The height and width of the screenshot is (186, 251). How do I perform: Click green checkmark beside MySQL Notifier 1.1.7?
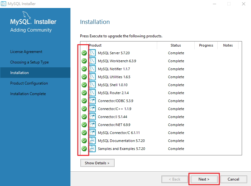coord(84,69)
